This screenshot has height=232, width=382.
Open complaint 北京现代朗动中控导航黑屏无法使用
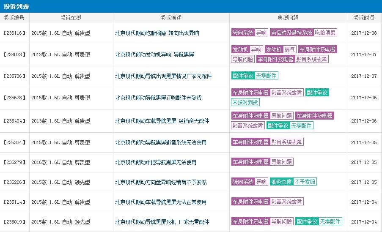pyautogui.click(x=156, y=162)
